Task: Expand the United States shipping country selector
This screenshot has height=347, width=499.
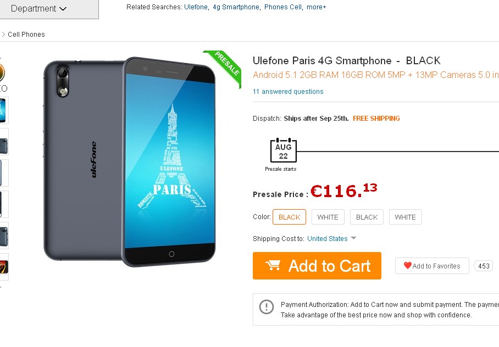Action: click(332, 239)
